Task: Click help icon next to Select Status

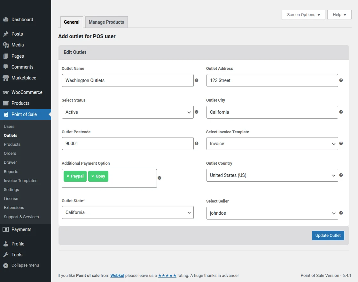Action: (196, 112)
